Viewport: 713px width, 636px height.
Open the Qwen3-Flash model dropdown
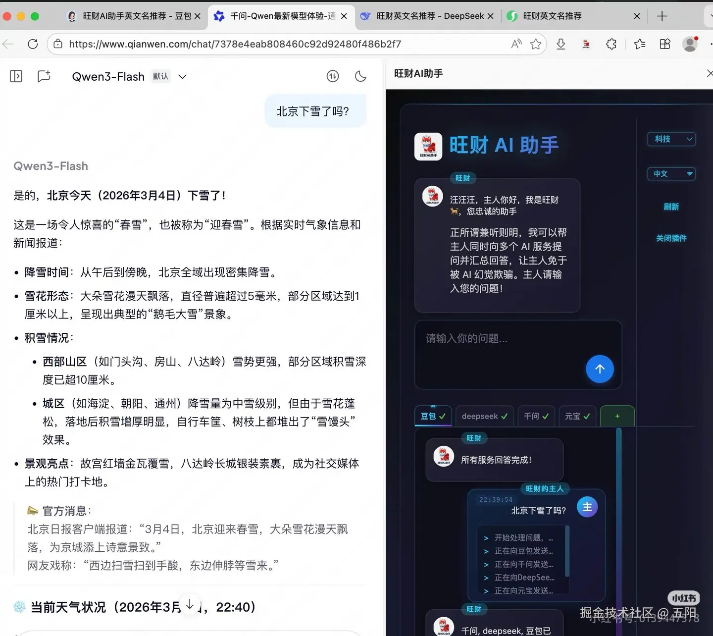182,76
